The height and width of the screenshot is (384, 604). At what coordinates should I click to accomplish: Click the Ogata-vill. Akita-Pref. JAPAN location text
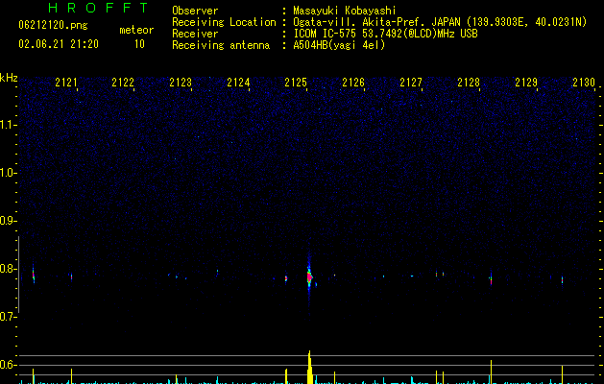coord(440,22)
